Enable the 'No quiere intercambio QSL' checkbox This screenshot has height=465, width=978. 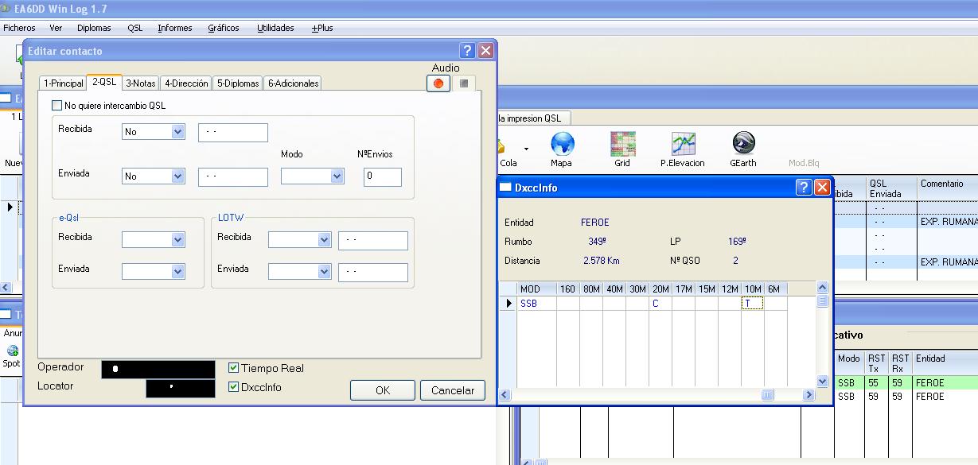point(56,105)
